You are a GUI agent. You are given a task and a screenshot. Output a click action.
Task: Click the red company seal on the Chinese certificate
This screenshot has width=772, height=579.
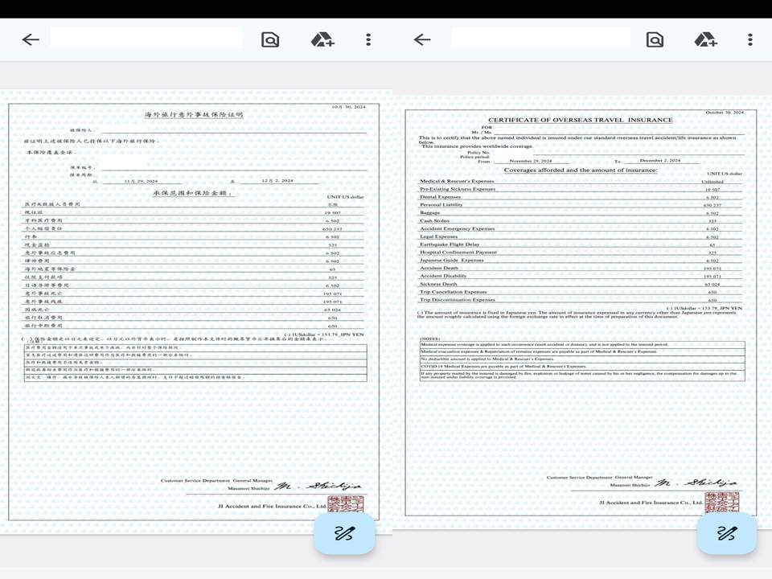(x=346, y=503)
